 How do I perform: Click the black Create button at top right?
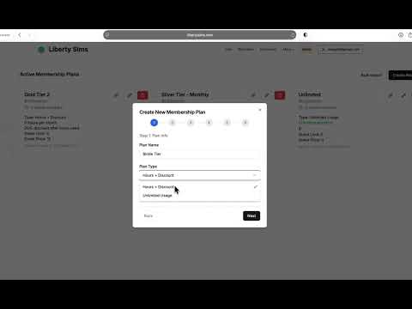401,75
